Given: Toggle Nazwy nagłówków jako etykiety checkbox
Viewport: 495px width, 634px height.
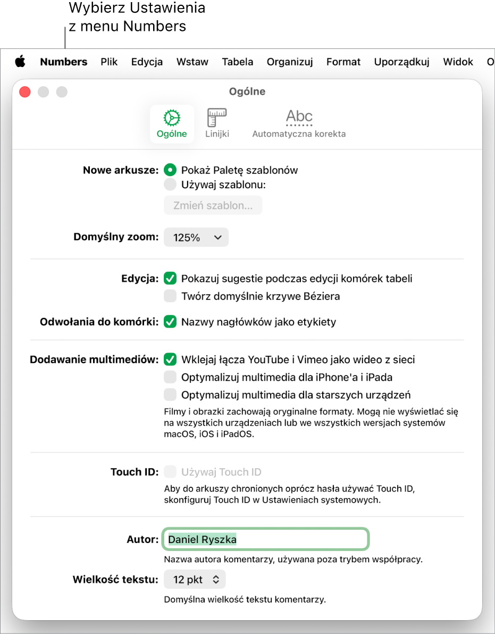Looking at the screenshot, I should tap(170, 322).
